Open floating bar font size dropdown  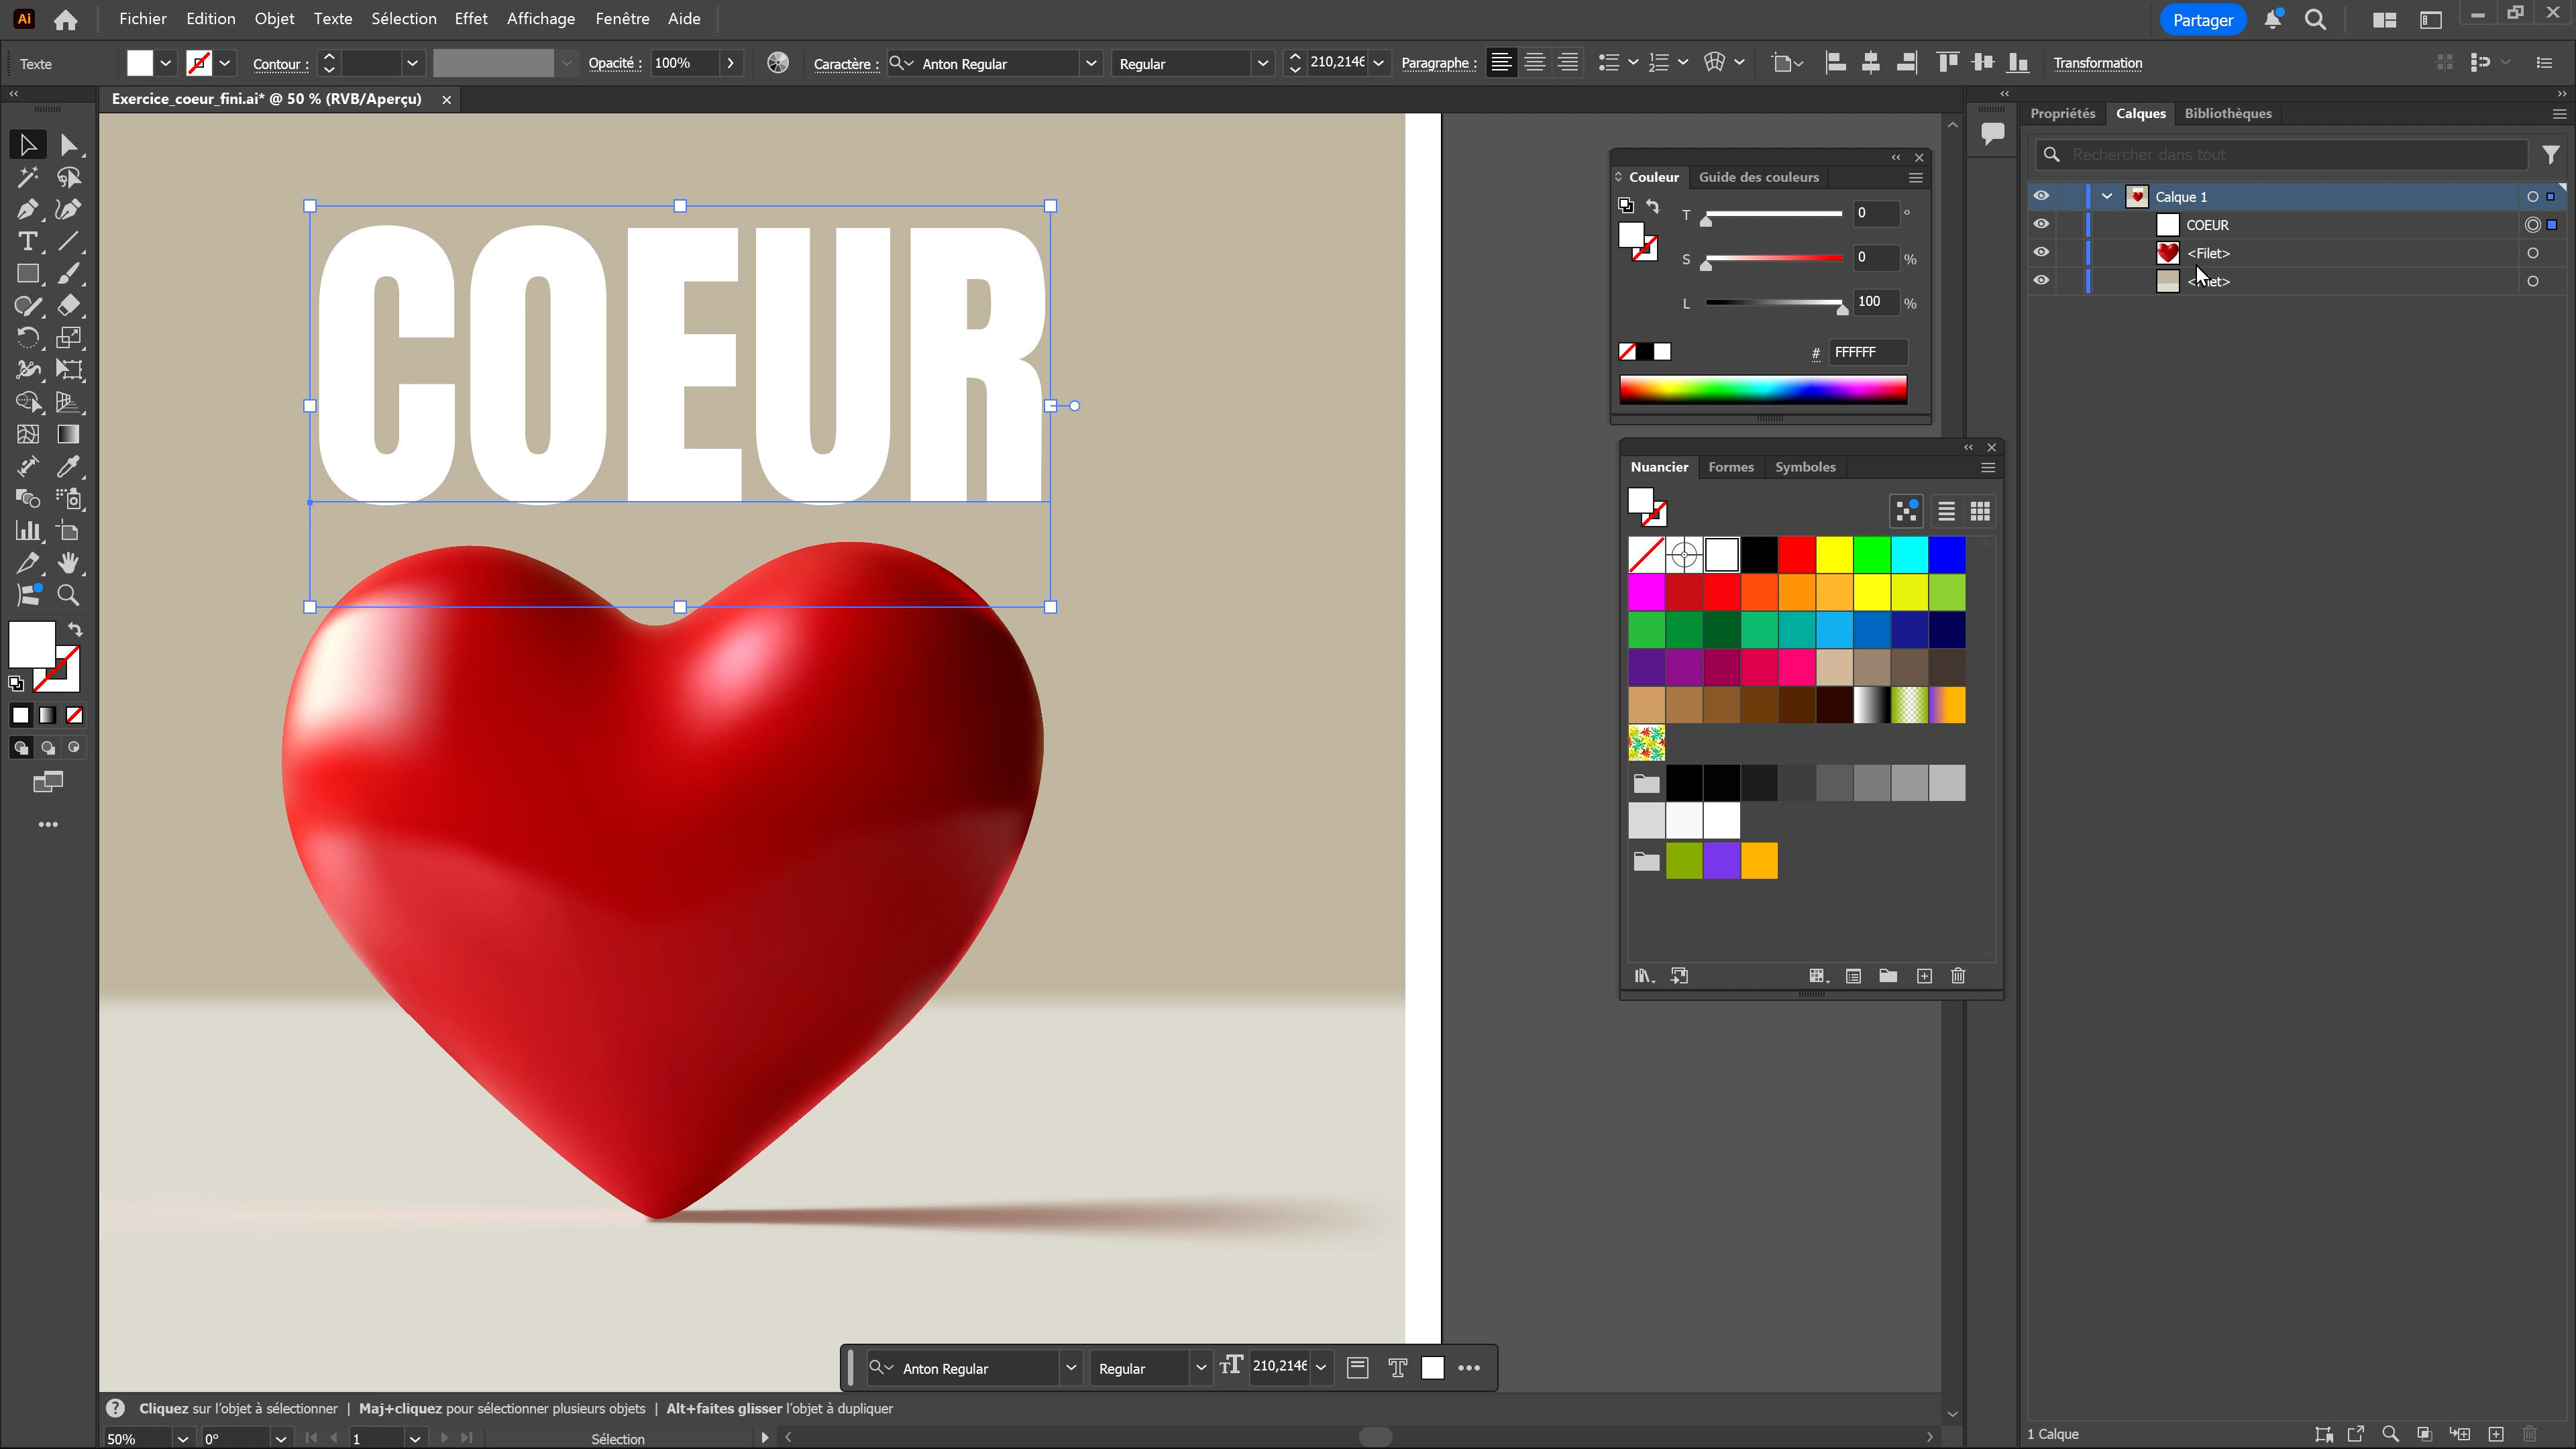pyautogui.click(x=1320, y=1368)
